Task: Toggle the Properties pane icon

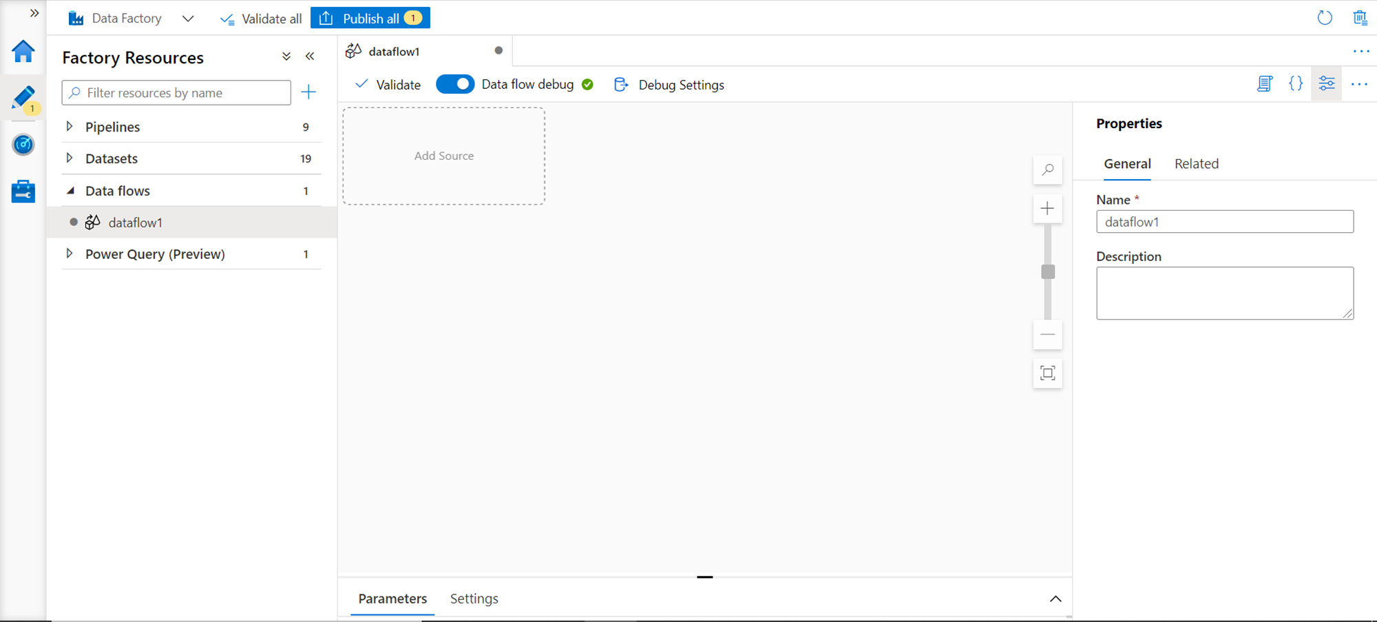Action: (x=1327, y=84)
